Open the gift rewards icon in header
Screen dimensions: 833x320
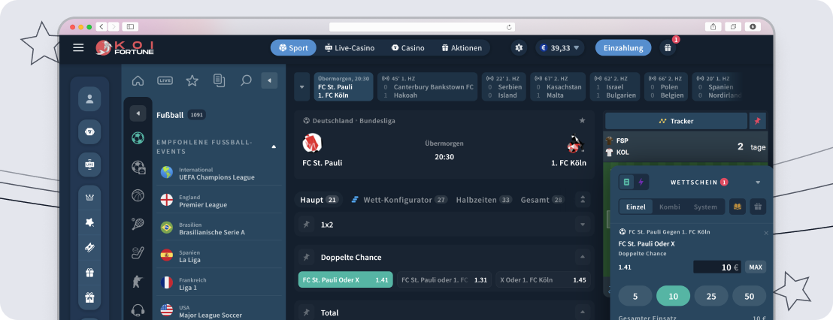click(668, 48)
